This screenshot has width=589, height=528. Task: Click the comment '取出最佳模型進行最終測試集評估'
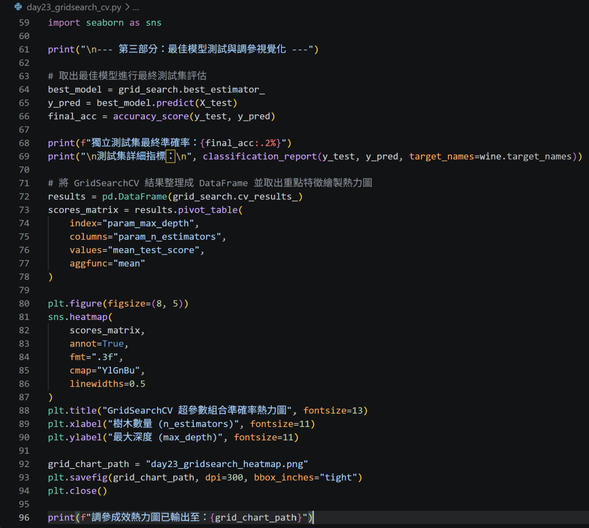pos(127,76)
